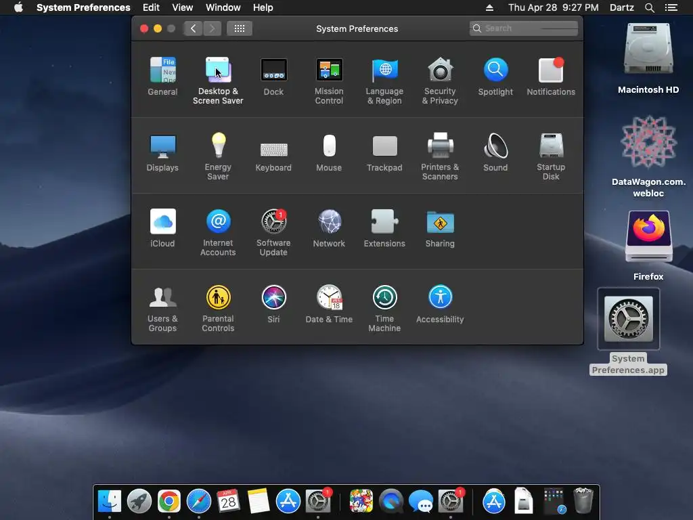Open the Displays pane

[162, 152]
